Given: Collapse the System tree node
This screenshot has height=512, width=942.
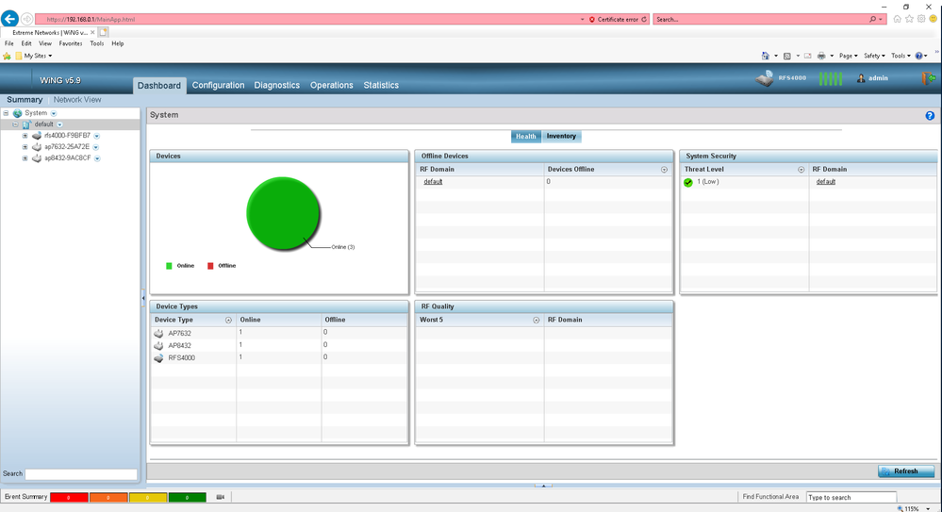Looking at the screenshot, I should click(6, 113).
